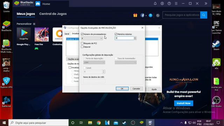Click the blue search magnifier button
This screenshot has height=126, width=224.
(x=204, y=15)
